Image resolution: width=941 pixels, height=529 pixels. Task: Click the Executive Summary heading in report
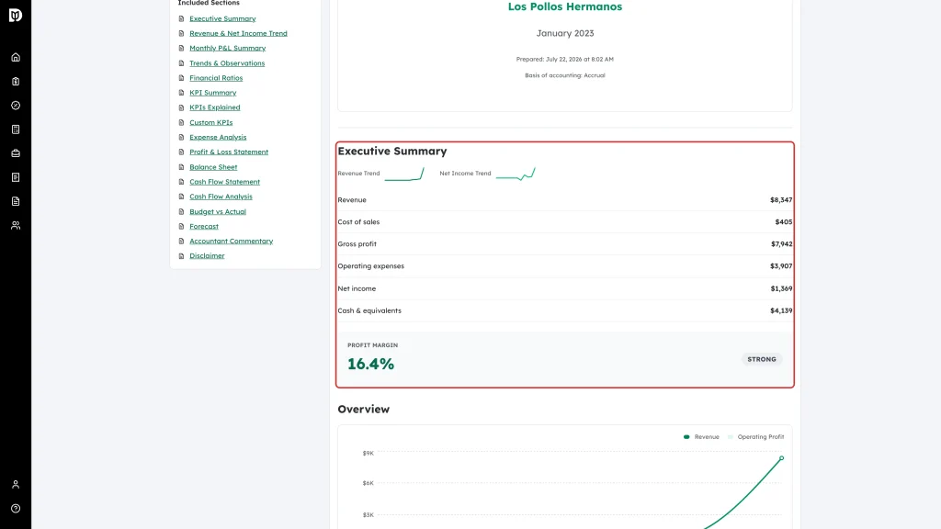point(391,152)
